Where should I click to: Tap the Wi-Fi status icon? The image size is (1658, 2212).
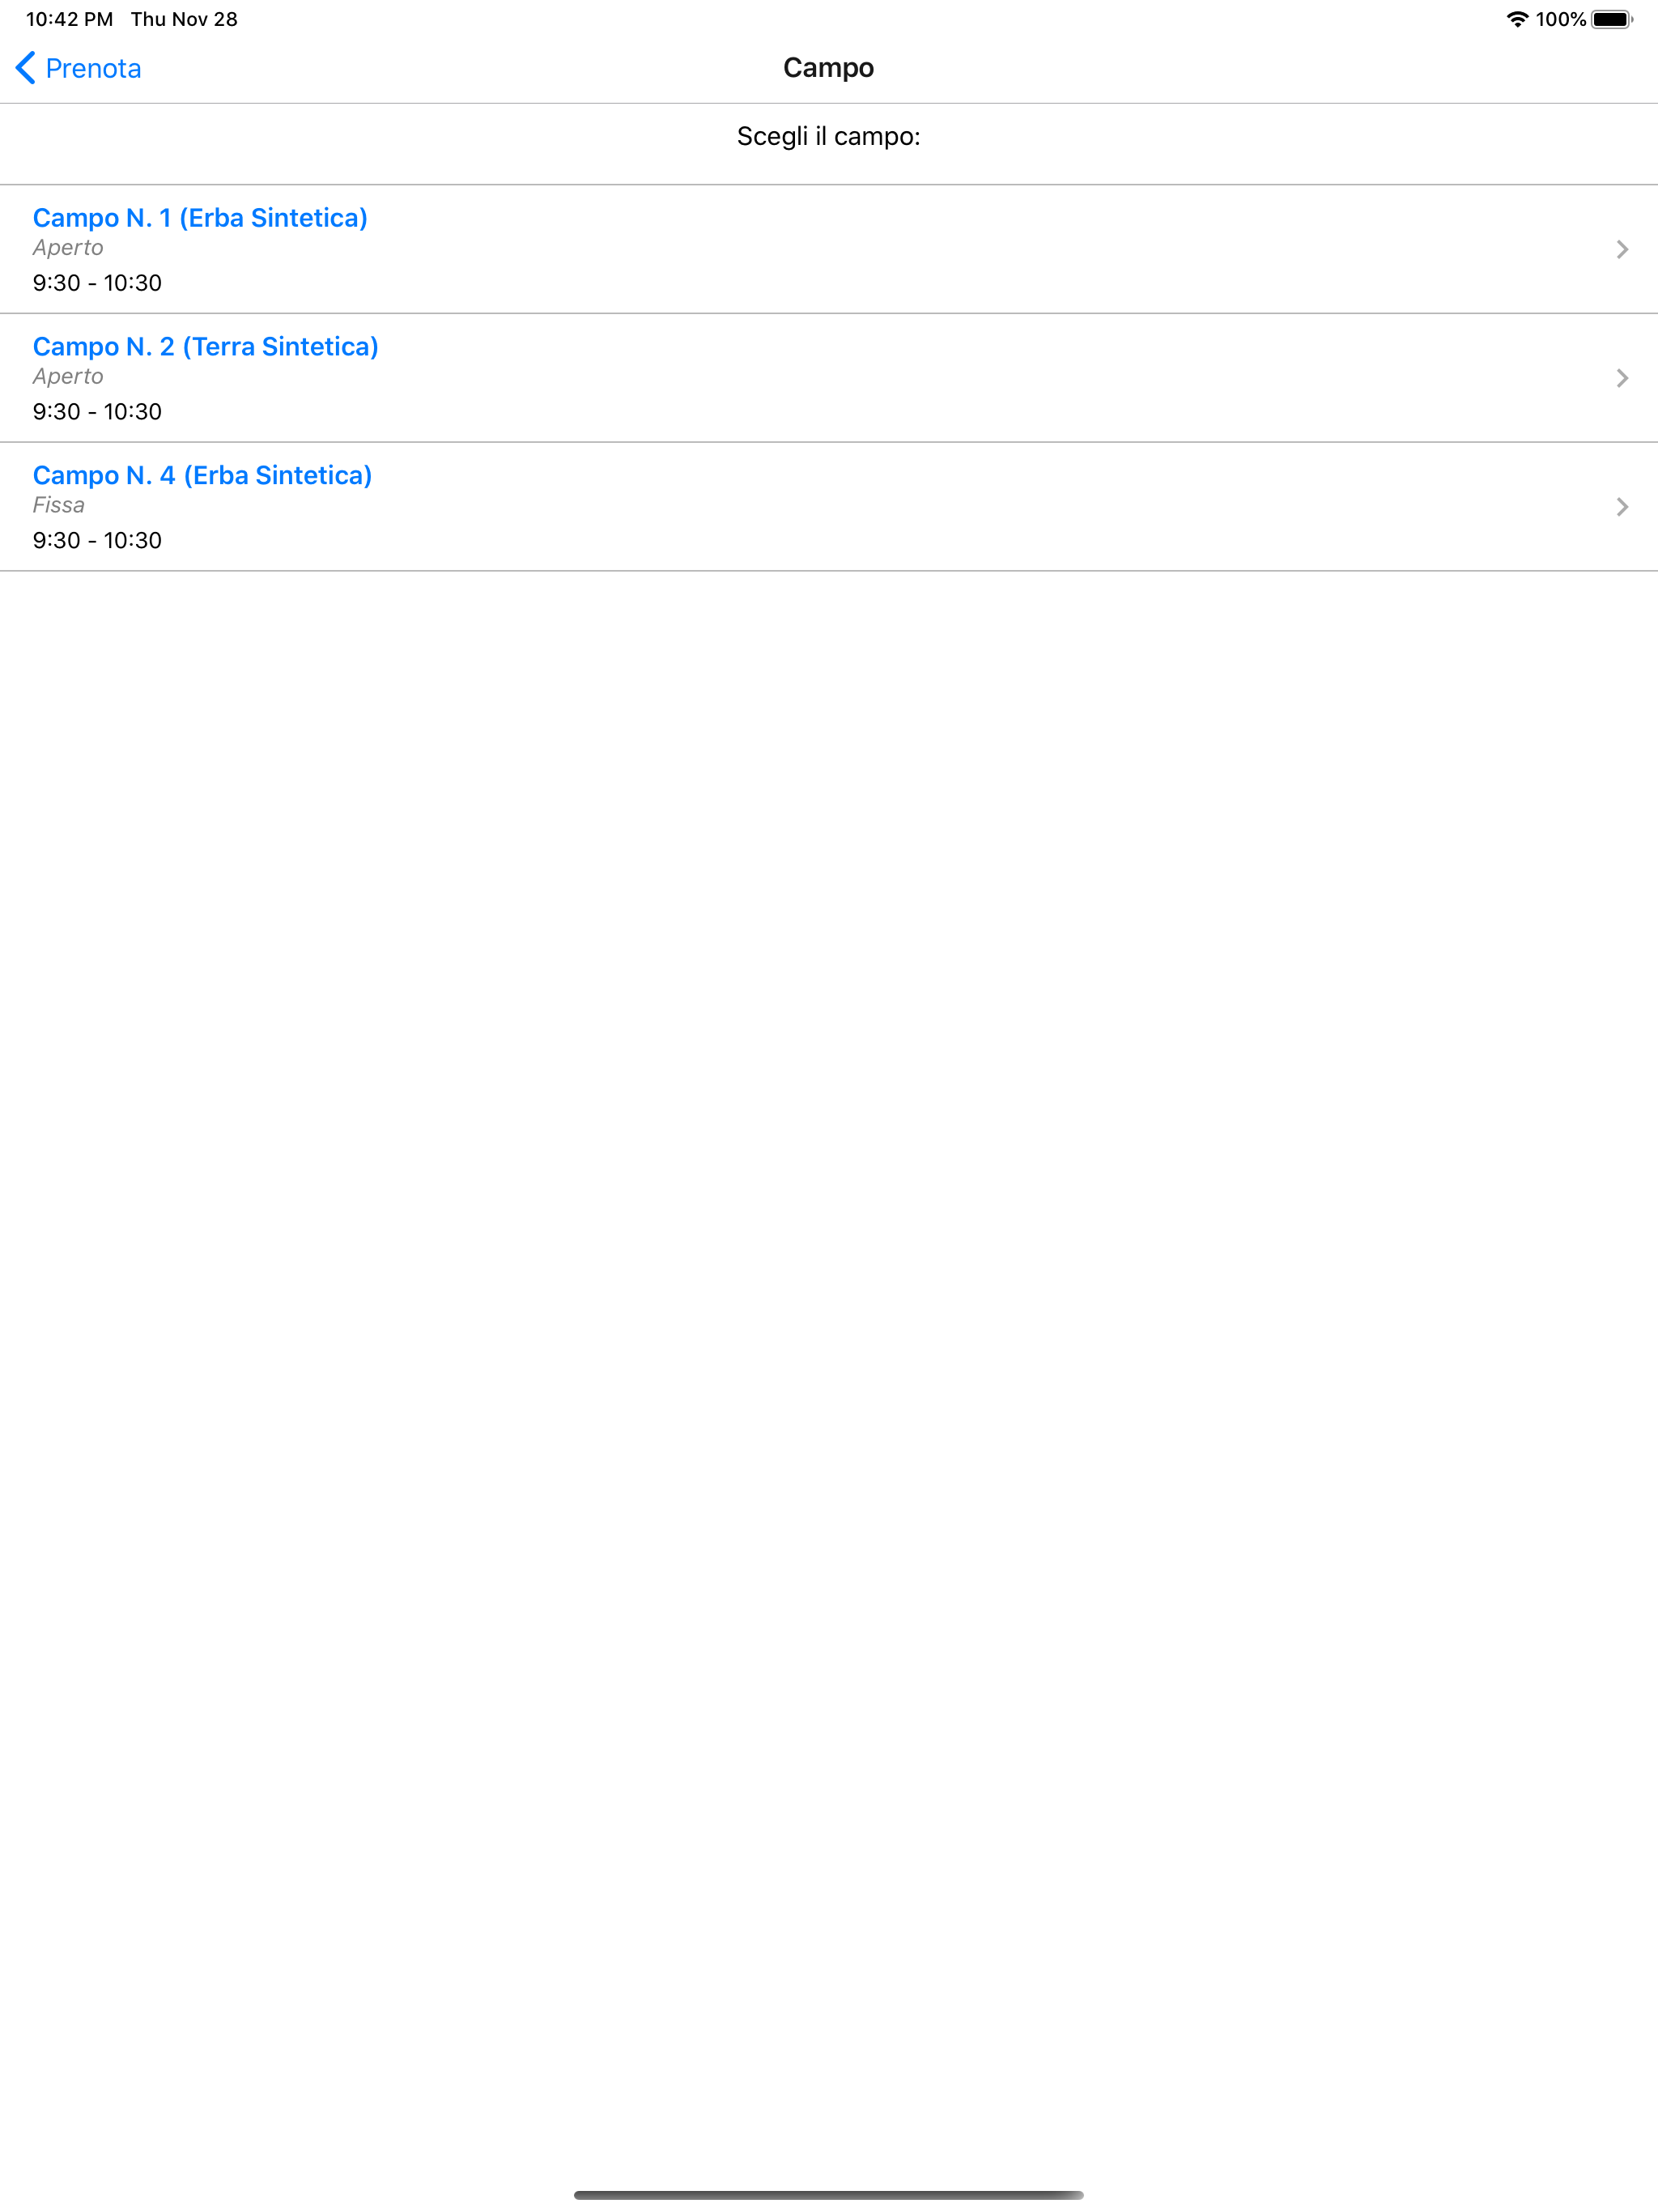tap(1517, 19)
